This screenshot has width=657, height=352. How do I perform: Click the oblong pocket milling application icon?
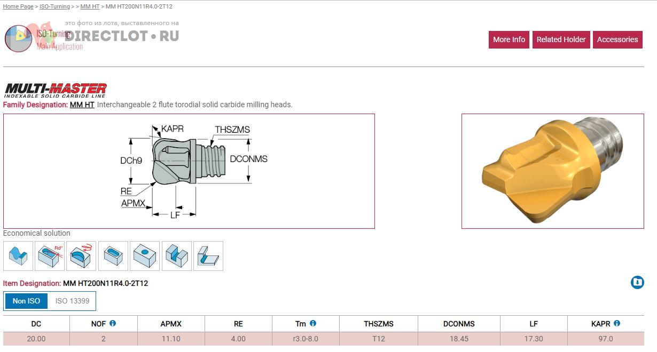(113, 256)
